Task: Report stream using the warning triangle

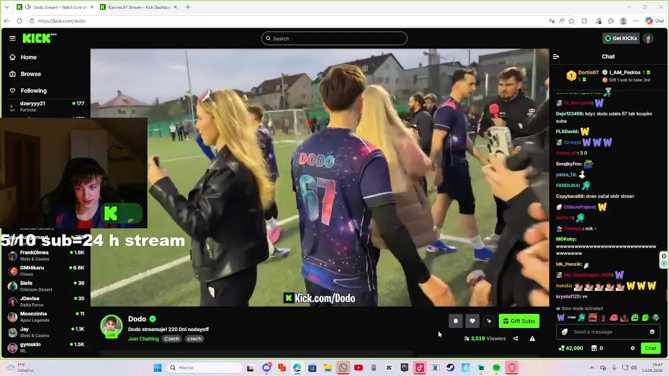Action: (x=532, y=338)
